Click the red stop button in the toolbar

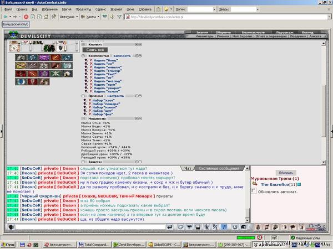click(x=26, y=17)
